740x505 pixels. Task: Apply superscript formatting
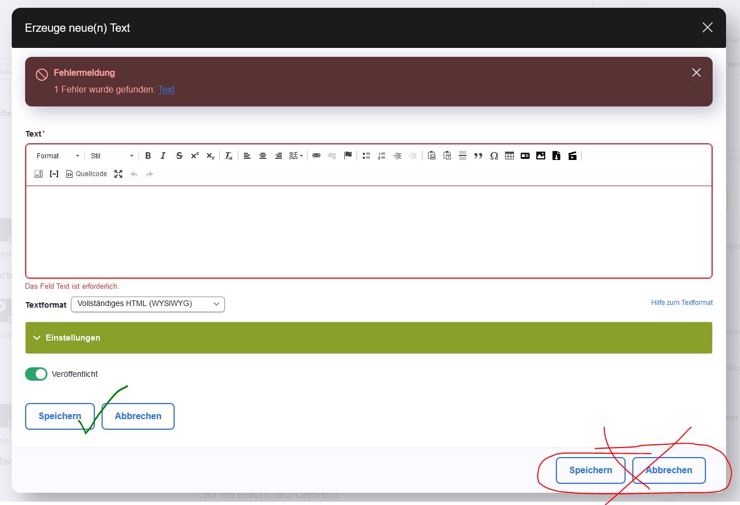(194, 156)
